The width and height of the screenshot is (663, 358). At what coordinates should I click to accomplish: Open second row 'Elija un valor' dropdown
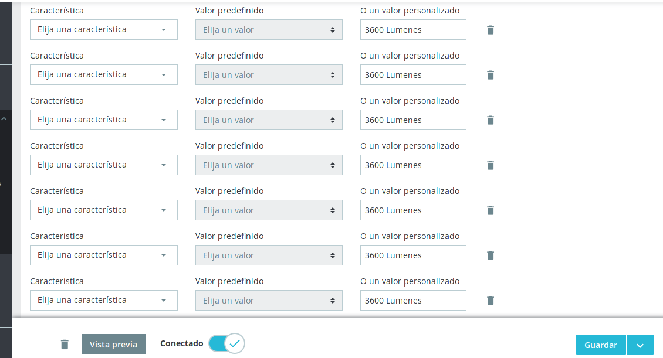(269, 75)
